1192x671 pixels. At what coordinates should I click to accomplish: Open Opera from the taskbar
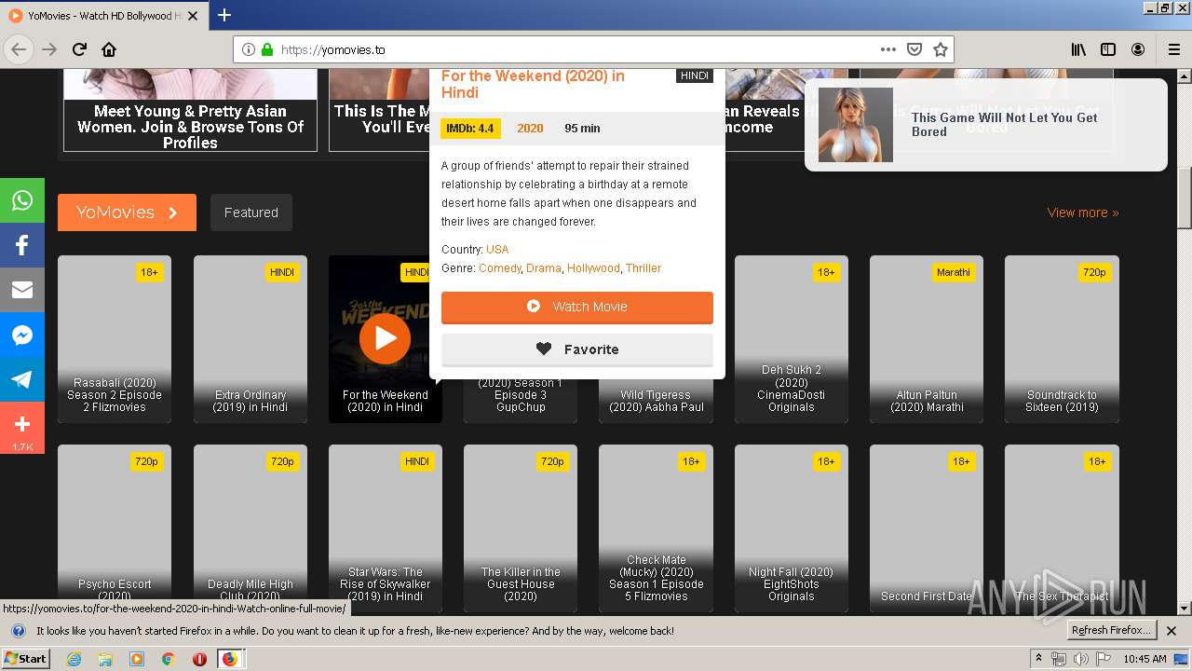pyautogui.click(x=199, y=659)
